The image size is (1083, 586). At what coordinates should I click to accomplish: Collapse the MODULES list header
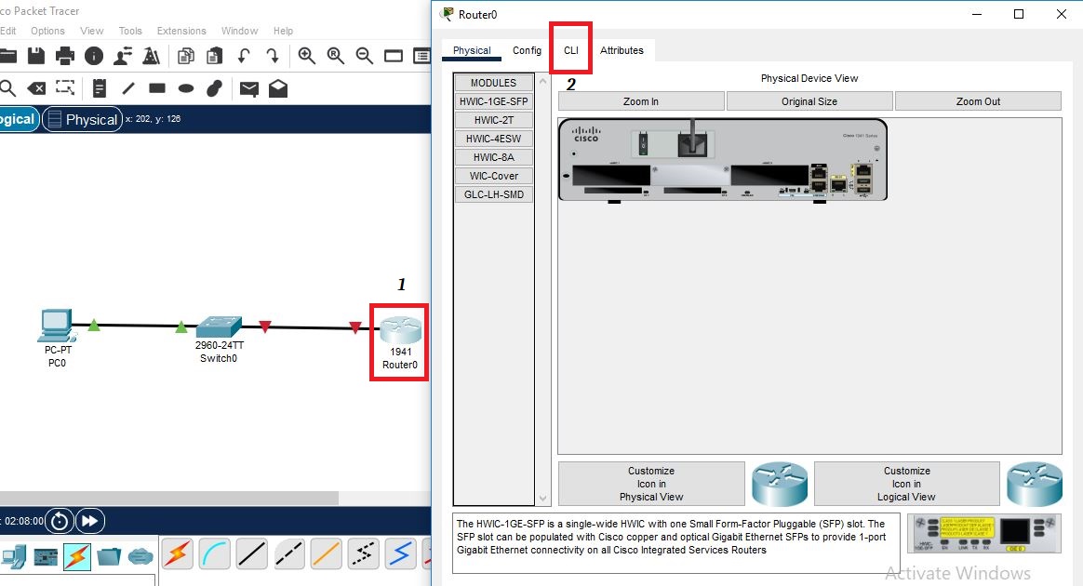tap(493, 82)
